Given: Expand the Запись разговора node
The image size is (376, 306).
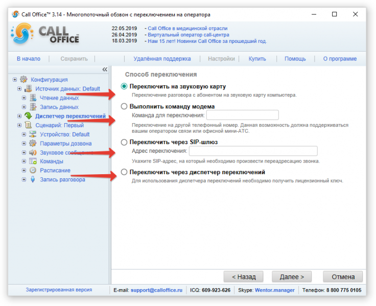Looking at the screenshot, I should tap(24, 179).
